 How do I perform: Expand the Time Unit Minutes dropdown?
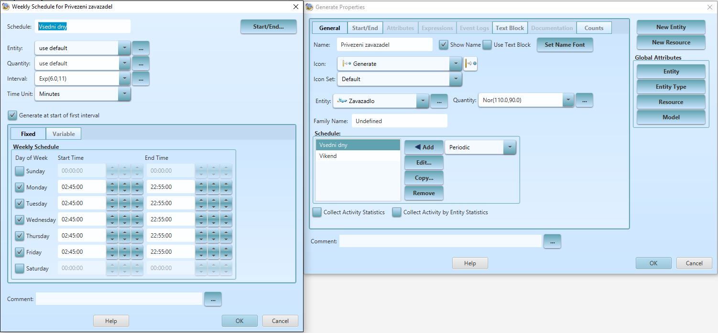(124, 94)
